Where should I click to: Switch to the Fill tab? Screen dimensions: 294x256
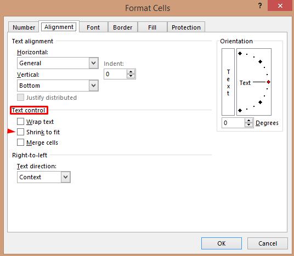pyautogui.click(x=152, y=27)
